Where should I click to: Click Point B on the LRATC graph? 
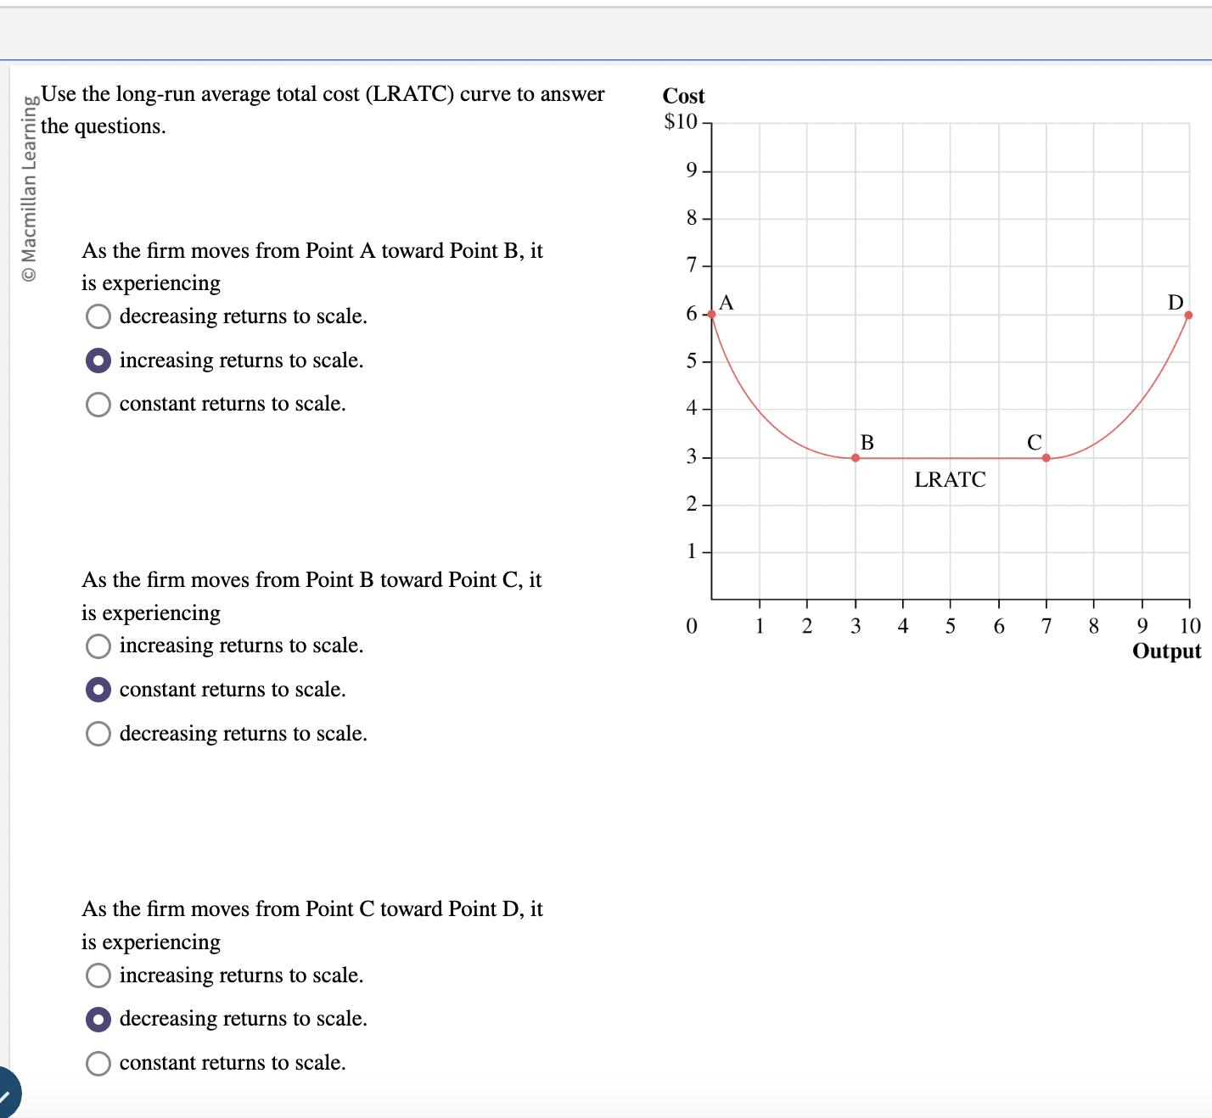tap(856, 458)
